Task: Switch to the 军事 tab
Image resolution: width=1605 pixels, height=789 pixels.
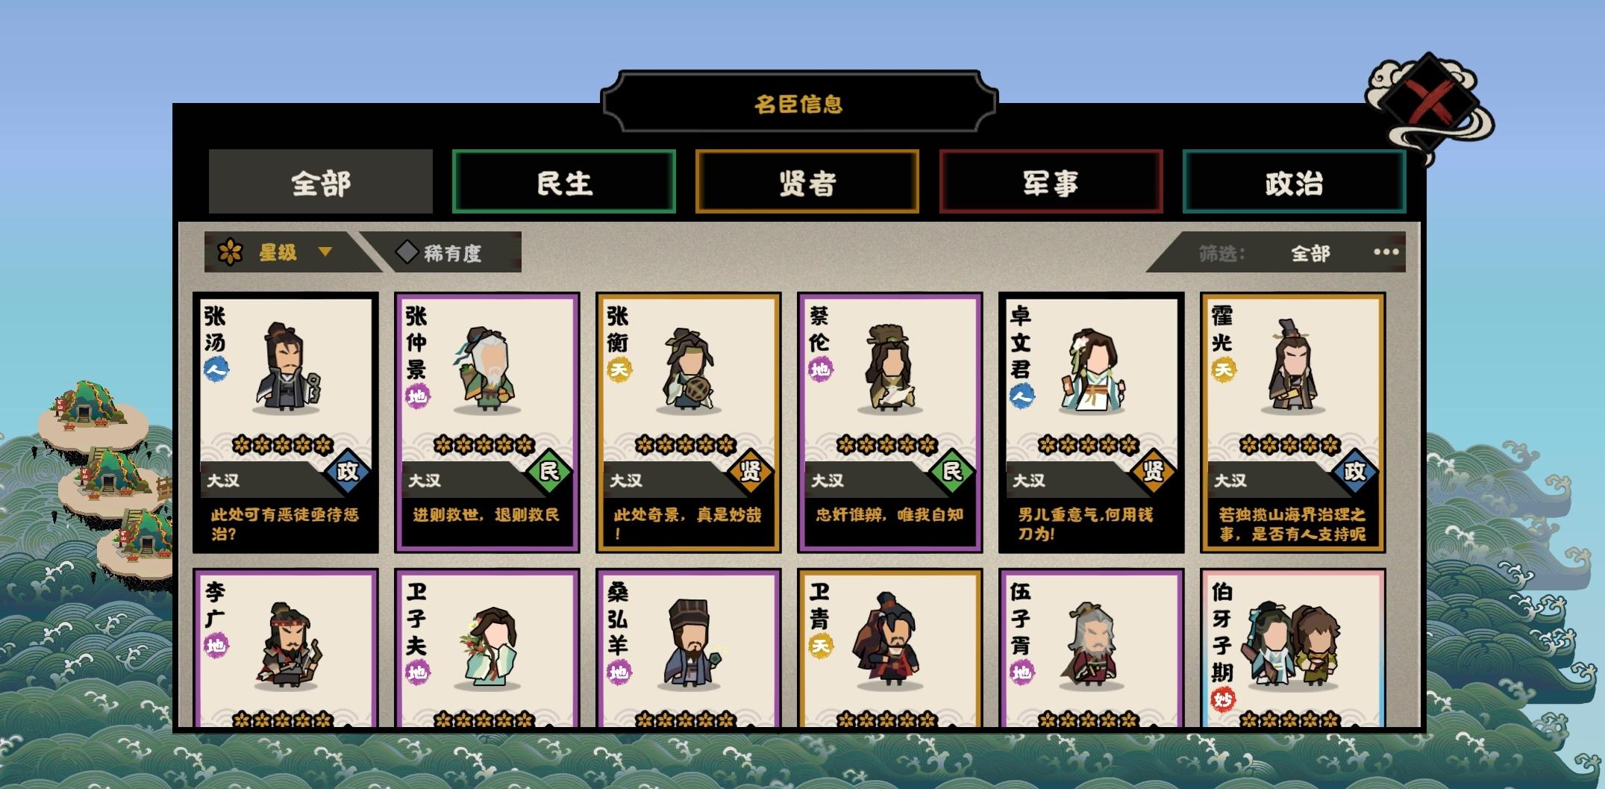Action: click(x=1051, y=182)
